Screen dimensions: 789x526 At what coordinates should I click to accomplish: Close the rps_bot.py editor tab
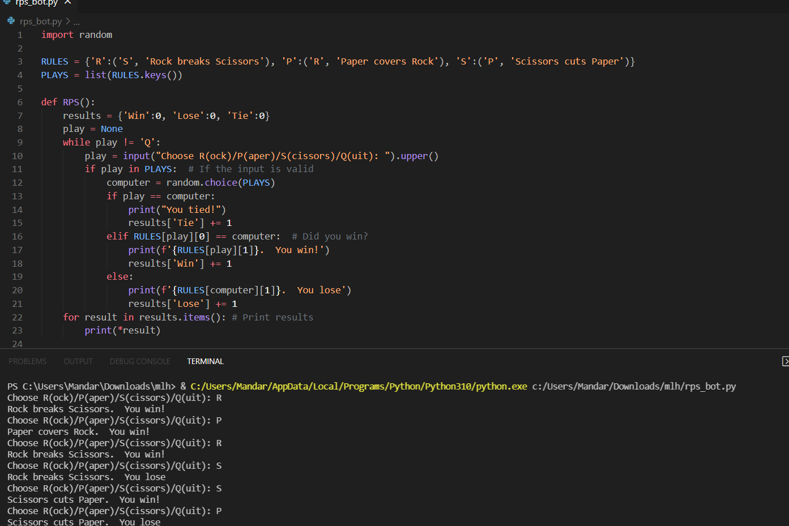67,3
